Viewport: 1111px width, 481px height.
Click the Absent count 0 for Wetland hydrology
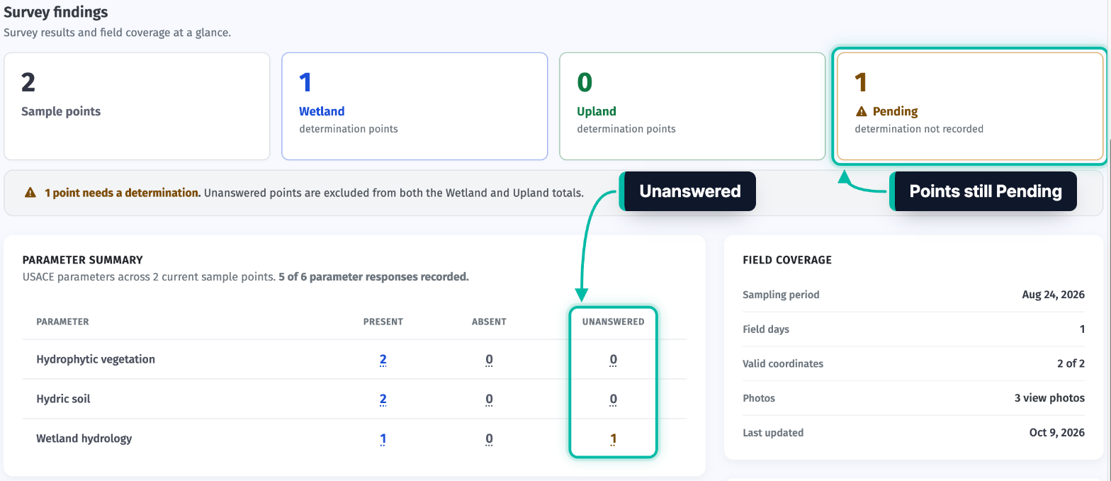click(x=489, y=438)
